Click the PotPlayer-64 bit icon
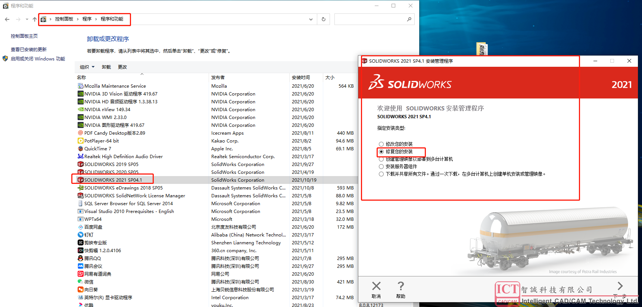This screenshot has width=642, height=307. pyautogui.click(x=80, y=141)
